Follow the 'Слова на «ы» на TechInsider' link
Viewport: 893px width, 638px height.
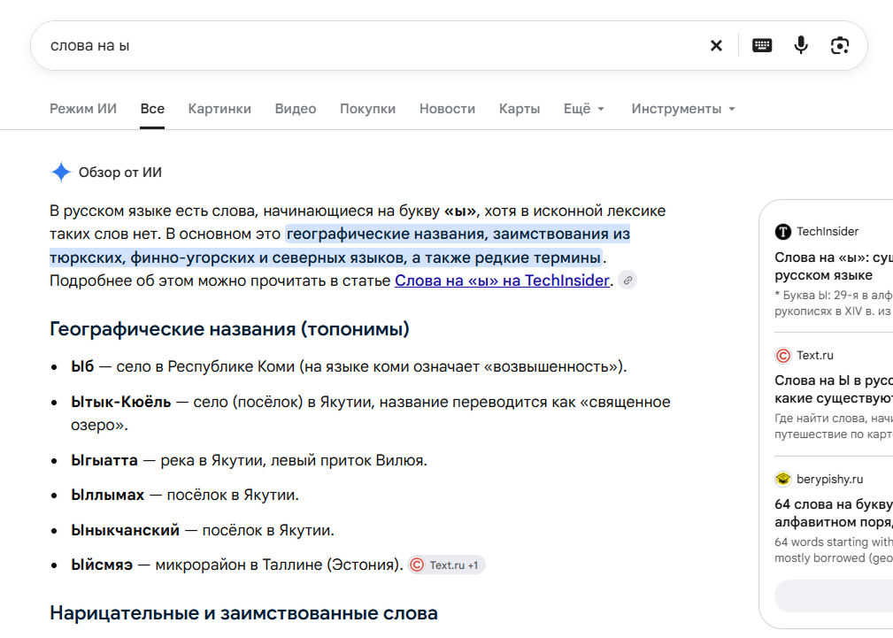pos(502,281)
